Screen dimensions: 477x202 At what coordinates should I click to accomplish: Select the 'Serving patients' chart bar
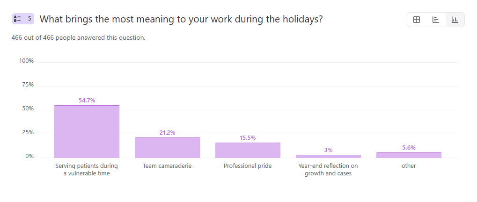87,131
